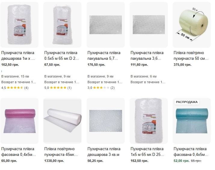This screenshot has width=215, height=170.
Task: Click the 4,5 star rating stars
Action: (15, 88)
